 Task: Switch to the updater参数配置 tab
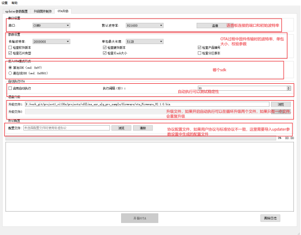point(16,11)
